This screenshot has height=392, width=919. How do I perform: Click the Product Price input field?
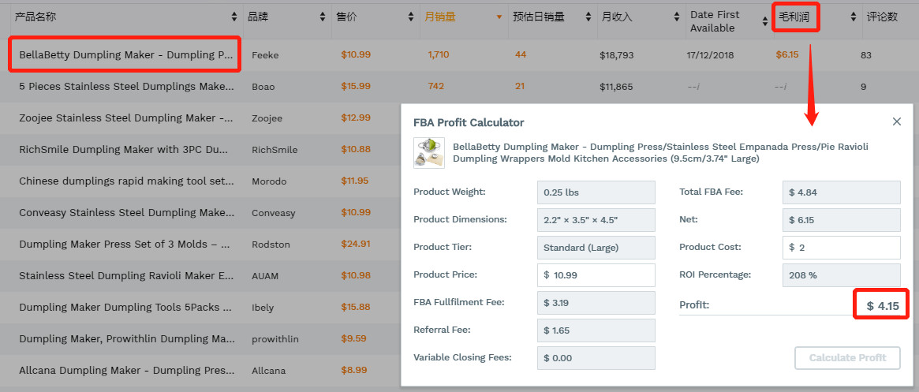[596, 274]
